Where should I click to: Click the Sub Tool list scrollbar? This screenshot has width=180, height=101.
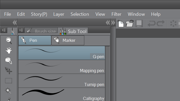point(108,73)
